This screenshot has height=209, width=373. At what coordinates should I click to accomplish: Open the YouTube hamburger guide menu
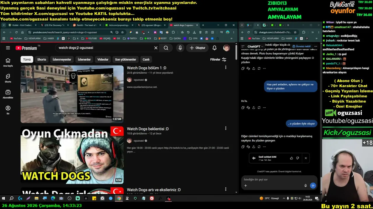pyautogui.click(x=8, y=48)
